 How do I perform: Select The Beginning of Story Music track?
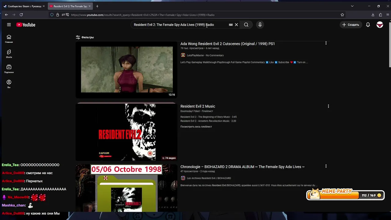point(208,117)
